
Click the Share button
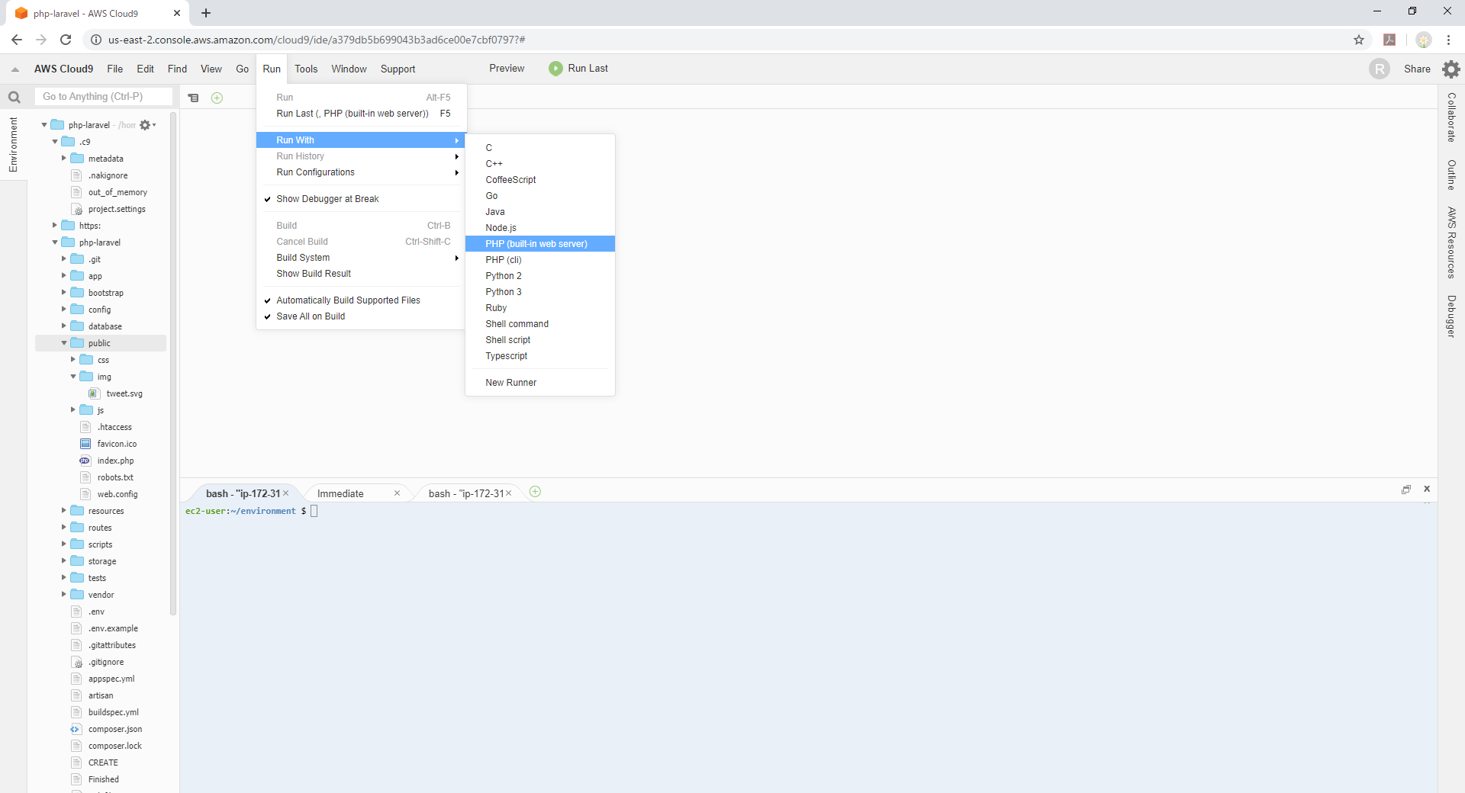pos(1417,69)
